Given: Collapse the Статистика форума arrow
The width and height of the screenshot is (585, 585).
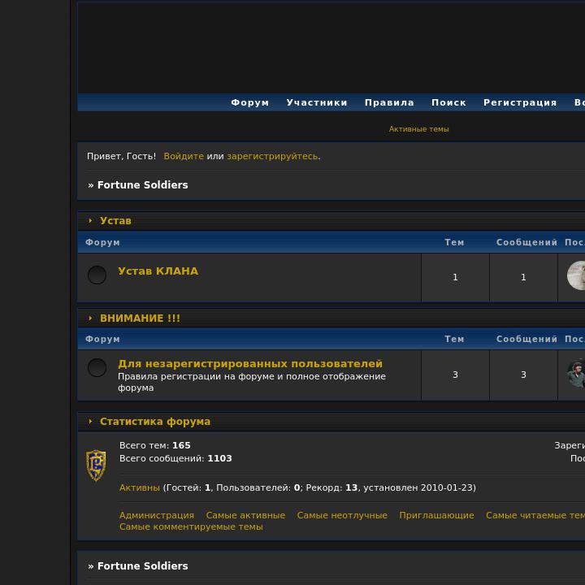Looking at the screenshot, I should [90, 421].
